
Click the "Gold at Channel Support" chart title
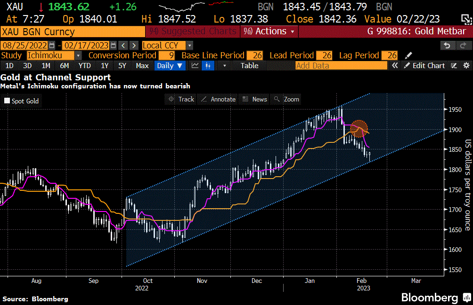(56, 77)
